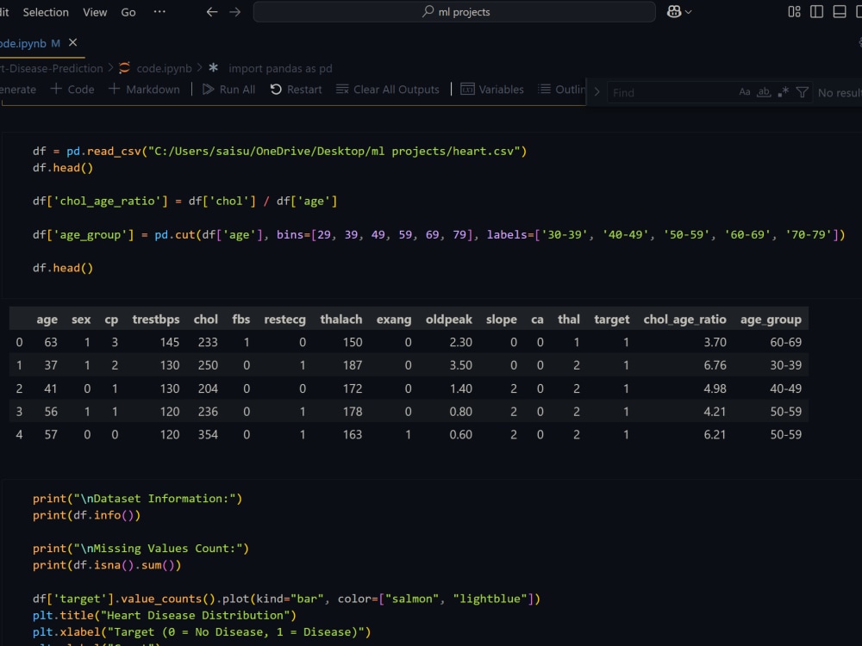Click the Clear All Outputs icon
Viewport: 862px width, 646px height.
point(342,89)
